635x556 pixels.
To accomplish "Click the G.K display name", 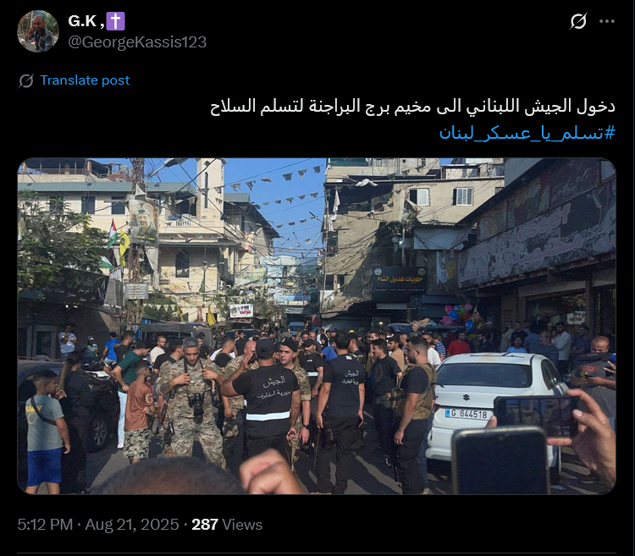I will [86, 21].
